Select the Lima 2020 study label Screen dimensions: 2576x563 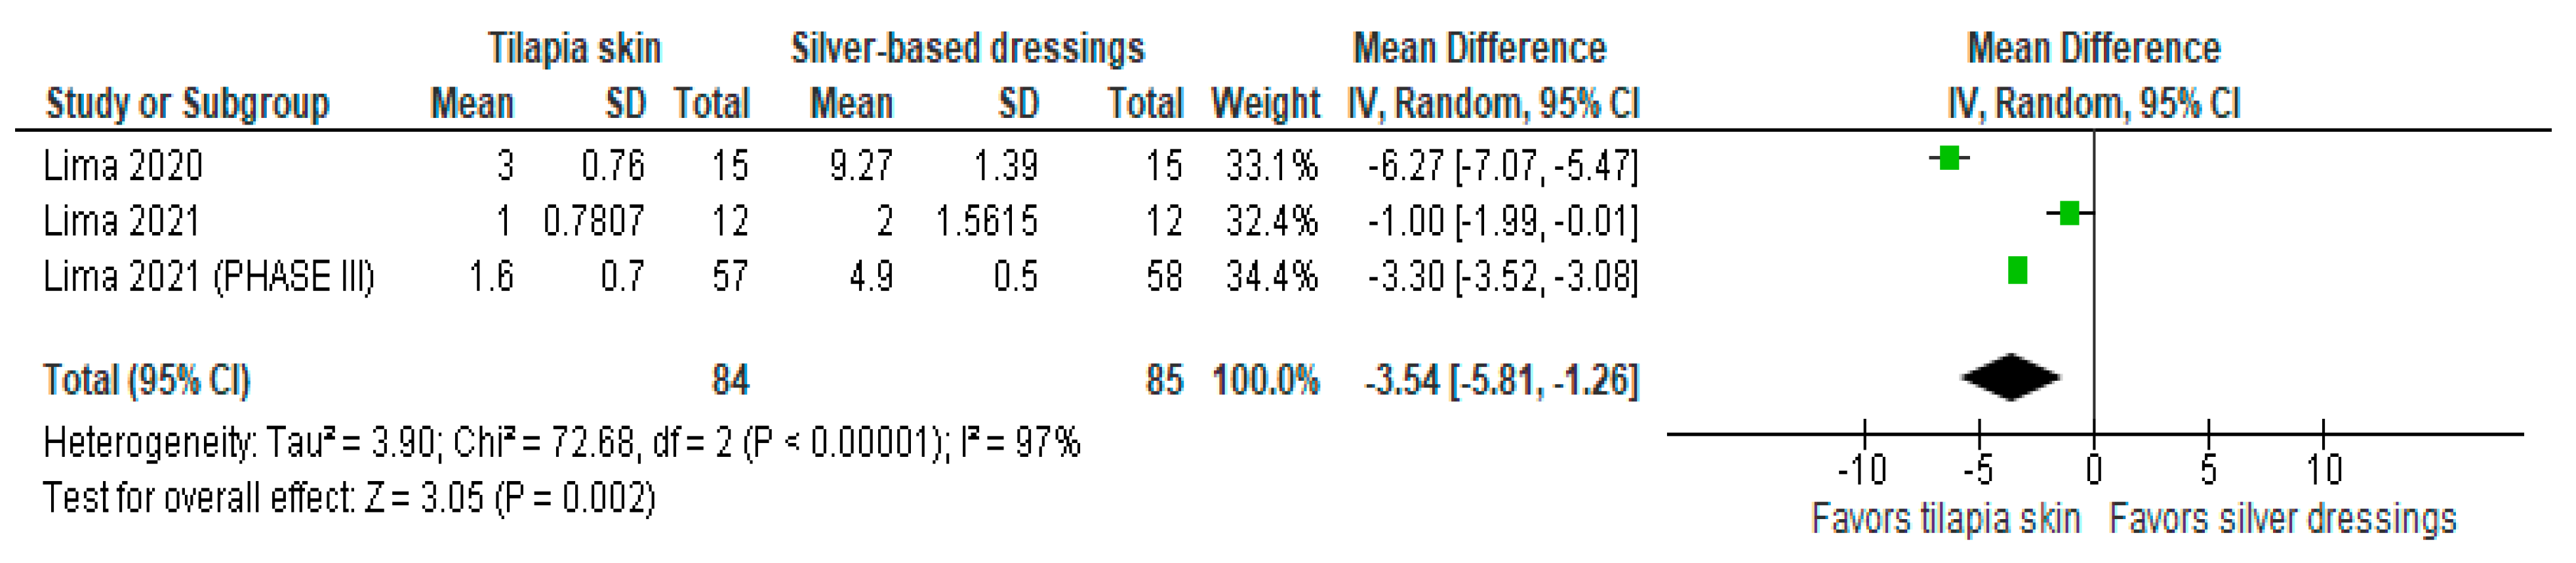coord(123,165)
